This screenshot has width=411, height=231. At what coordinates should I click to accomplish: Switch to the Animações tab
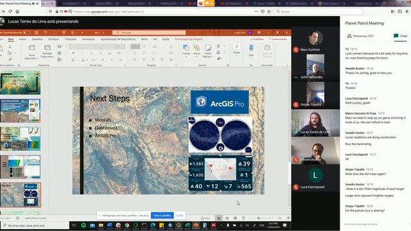click(x=89, y=39)
